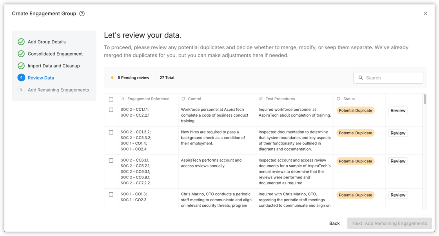Screen dimensions: 439x236
Task: Focus the Search input field
Action: [x=388, y=78]
